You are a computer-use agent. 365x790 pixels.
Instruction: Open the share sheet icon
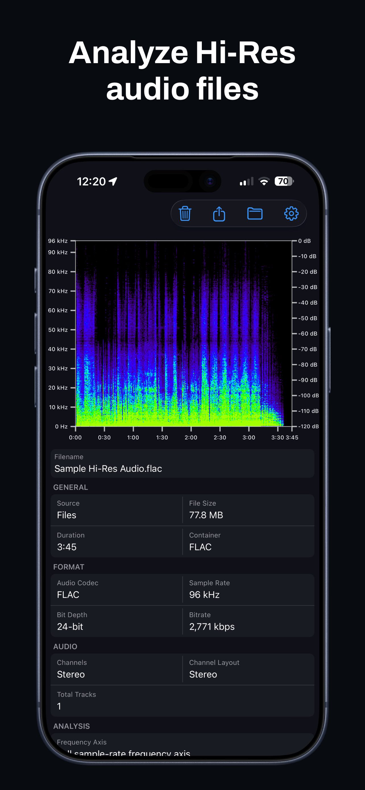(219, 214)
